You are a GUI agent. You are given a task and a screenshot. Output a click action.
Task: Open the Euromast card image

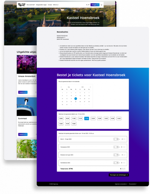(27, 107)
